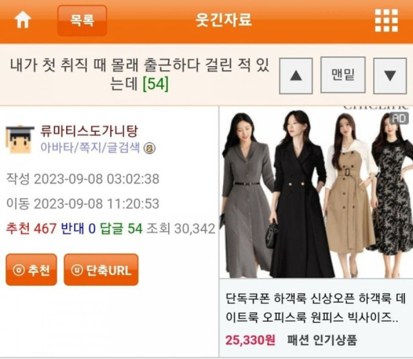Viewport: 413px width, 359px height.
Task: Open the 웃긴자료 board title
Action: 224,20
